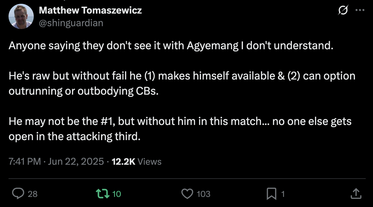The width and height of the screenshot is (373, 207).
Task: Like the post with the heart icon
Action: (187, 193)
